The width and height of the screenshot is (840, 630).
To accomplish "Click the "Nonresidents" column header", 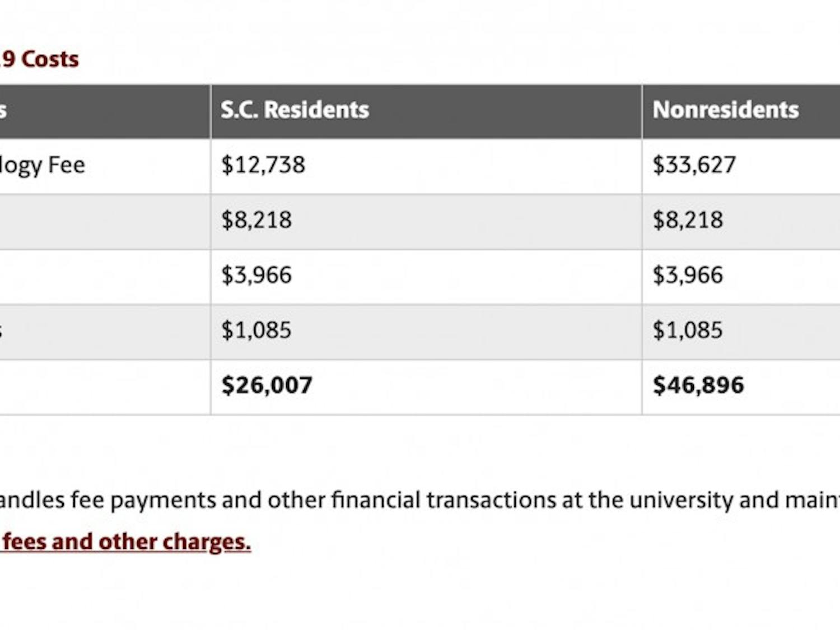I will (725, 110).
